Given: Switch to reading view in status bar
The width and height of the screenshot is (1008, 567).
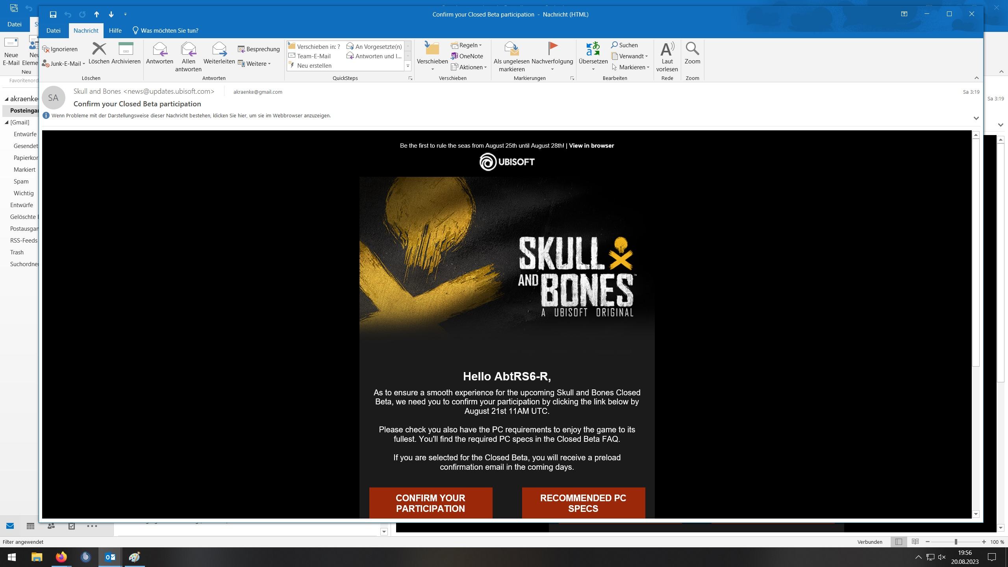Looking at the screenshot, I should [x=915, y=542].
